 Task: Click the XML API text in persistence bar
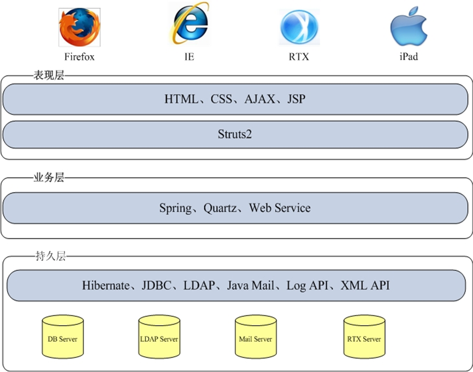(365, 285)
